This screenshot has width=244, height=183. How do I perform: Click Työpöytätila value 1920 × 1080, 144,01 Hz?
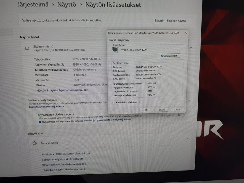[87, 59]
